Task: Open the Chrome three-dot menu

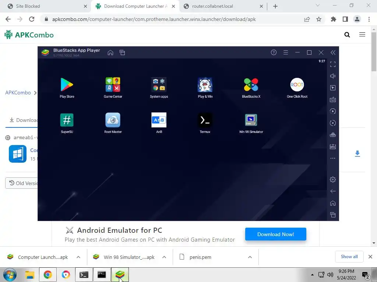Action: pyautogui.click(x=369, y=19)
